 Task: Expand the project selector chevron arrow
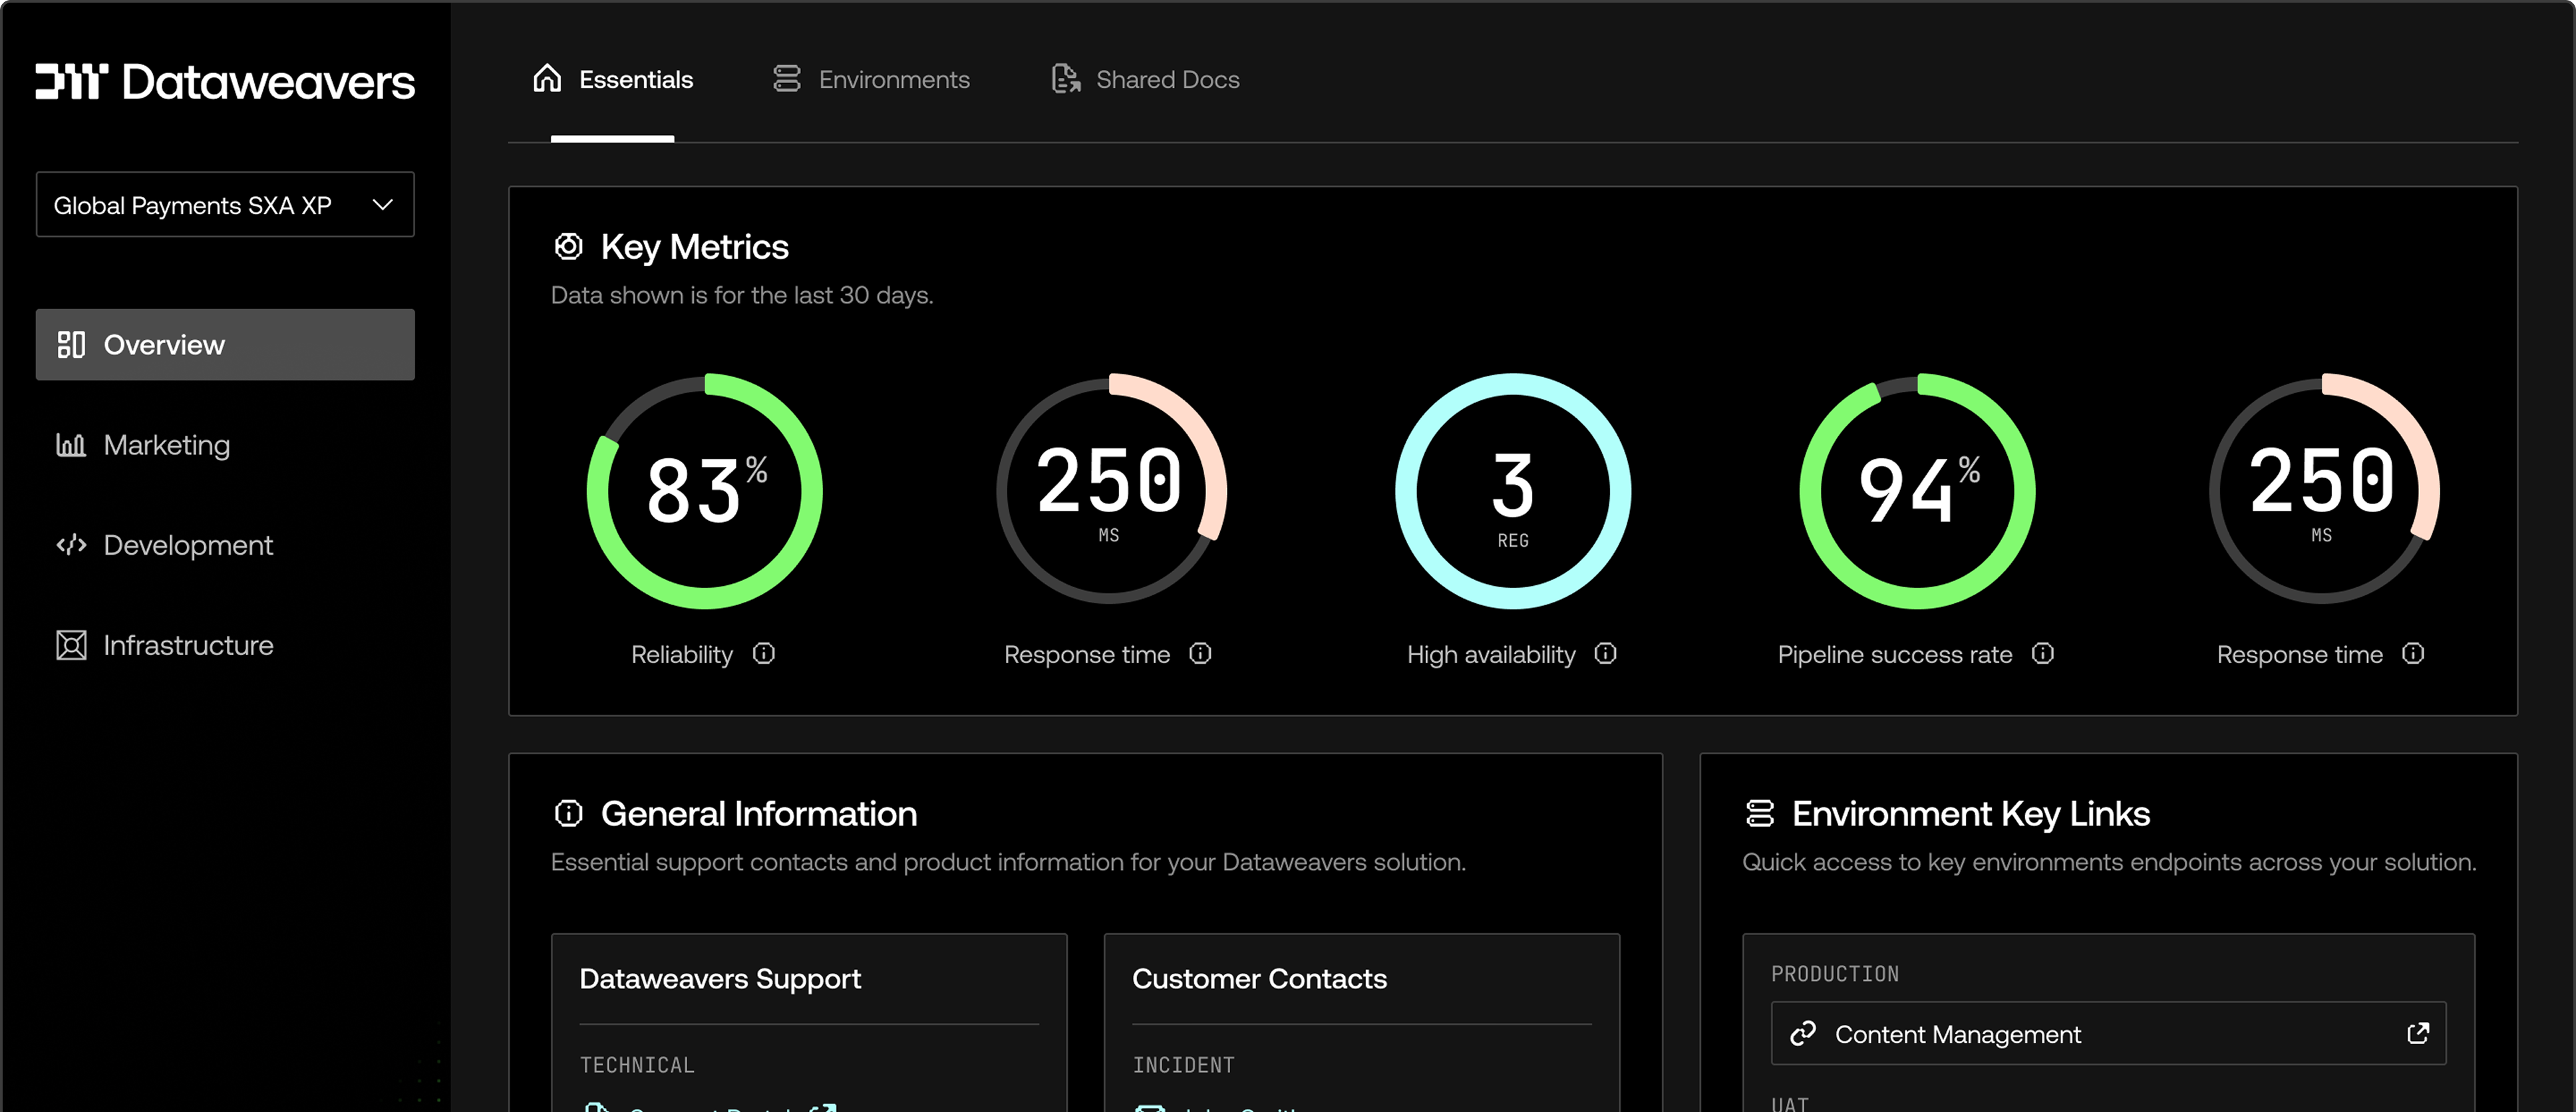pos(382,205)
